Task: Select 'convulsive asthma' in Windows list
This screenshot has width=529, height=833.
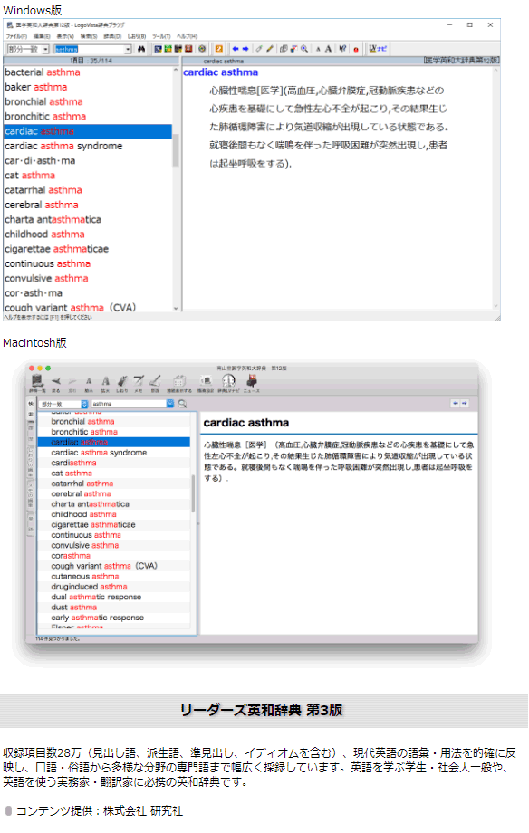Action: [x=47, y=278]
